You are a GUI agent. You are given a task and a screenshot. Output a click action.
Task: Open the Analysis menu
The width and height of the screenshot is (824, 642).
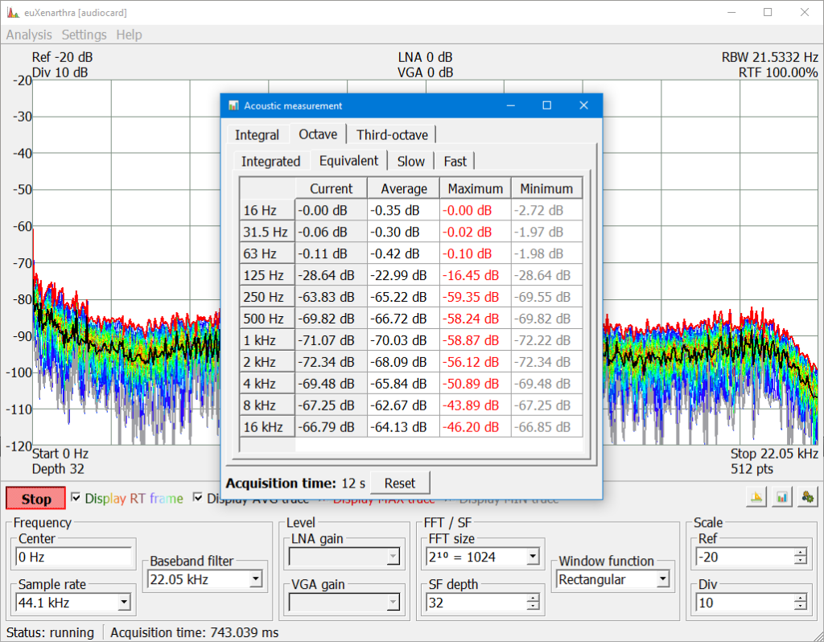(x=29, y=35)
